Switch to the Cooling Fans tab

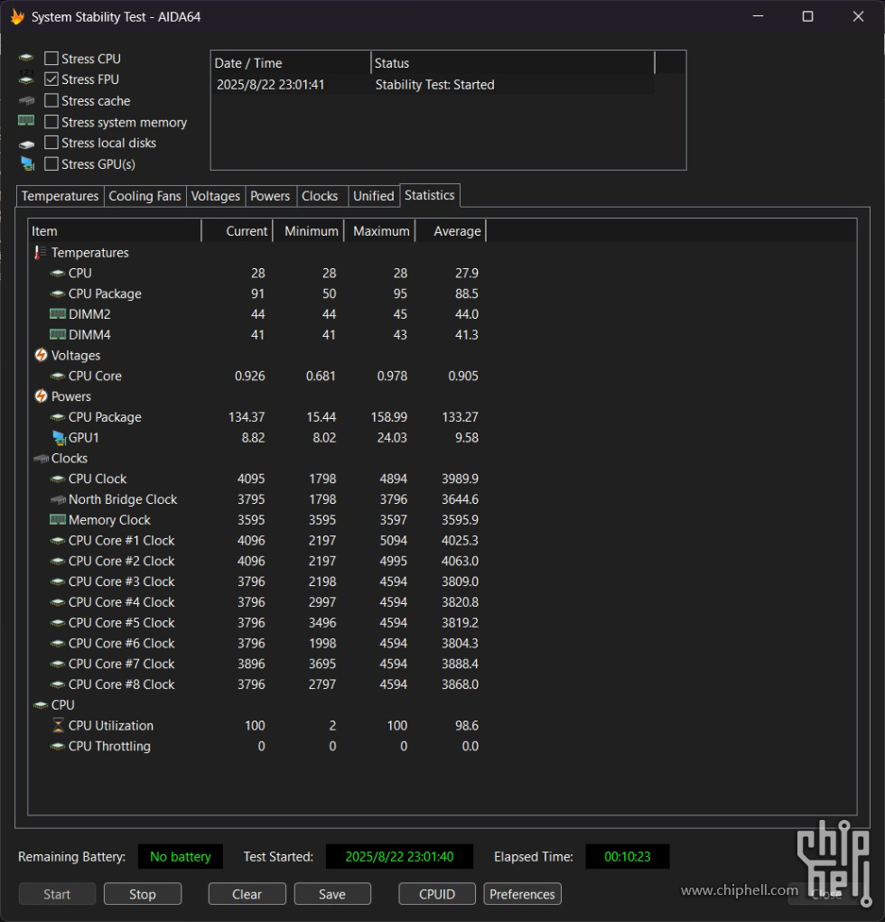tap(144, 196)
